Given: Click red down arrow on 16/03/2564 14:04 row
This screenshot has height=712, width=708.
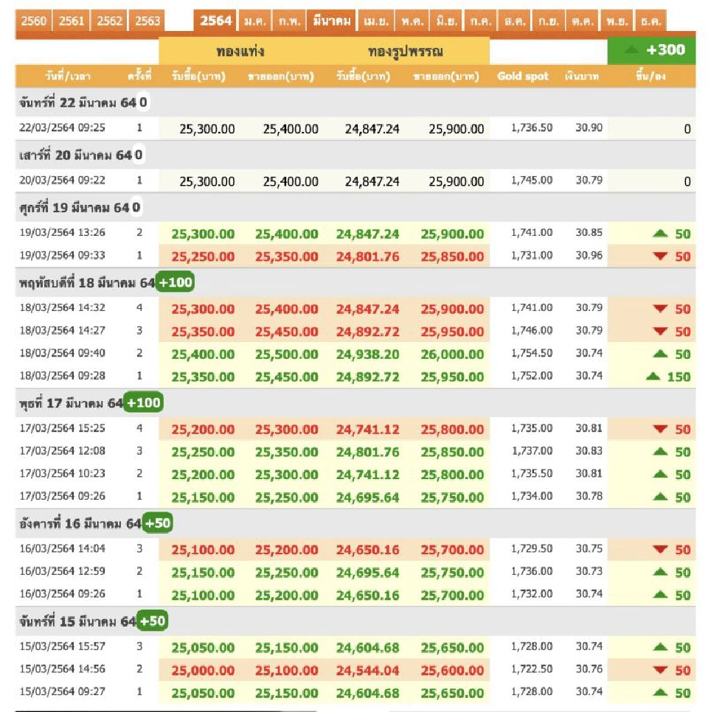Looking at the screenshot, I should (661, 549).
